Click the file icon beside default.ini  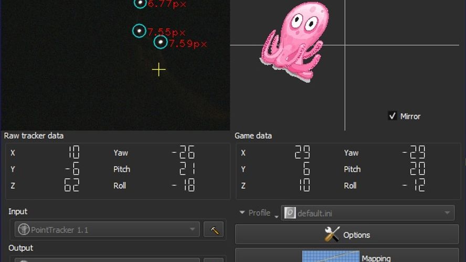[290, 213]
